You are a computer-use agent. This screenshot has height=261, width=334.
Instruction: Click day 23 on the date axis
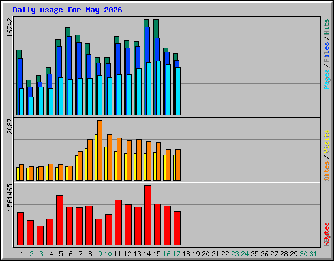click(x=235, y=254)
